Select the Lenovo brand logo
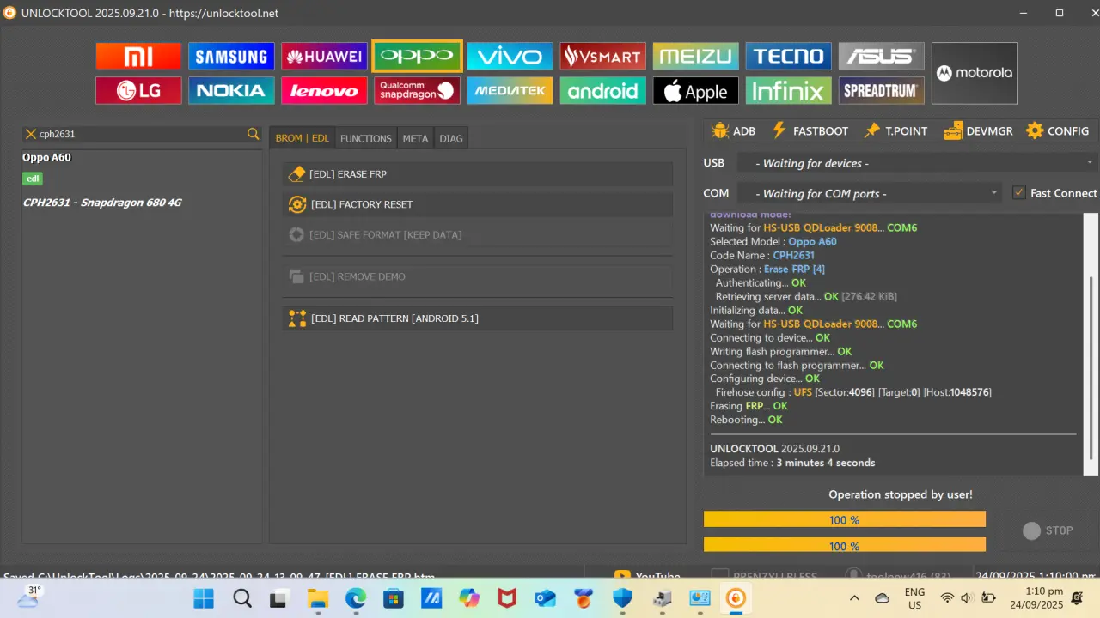Viewport: 1100px width, 618px height. point(324,91)
